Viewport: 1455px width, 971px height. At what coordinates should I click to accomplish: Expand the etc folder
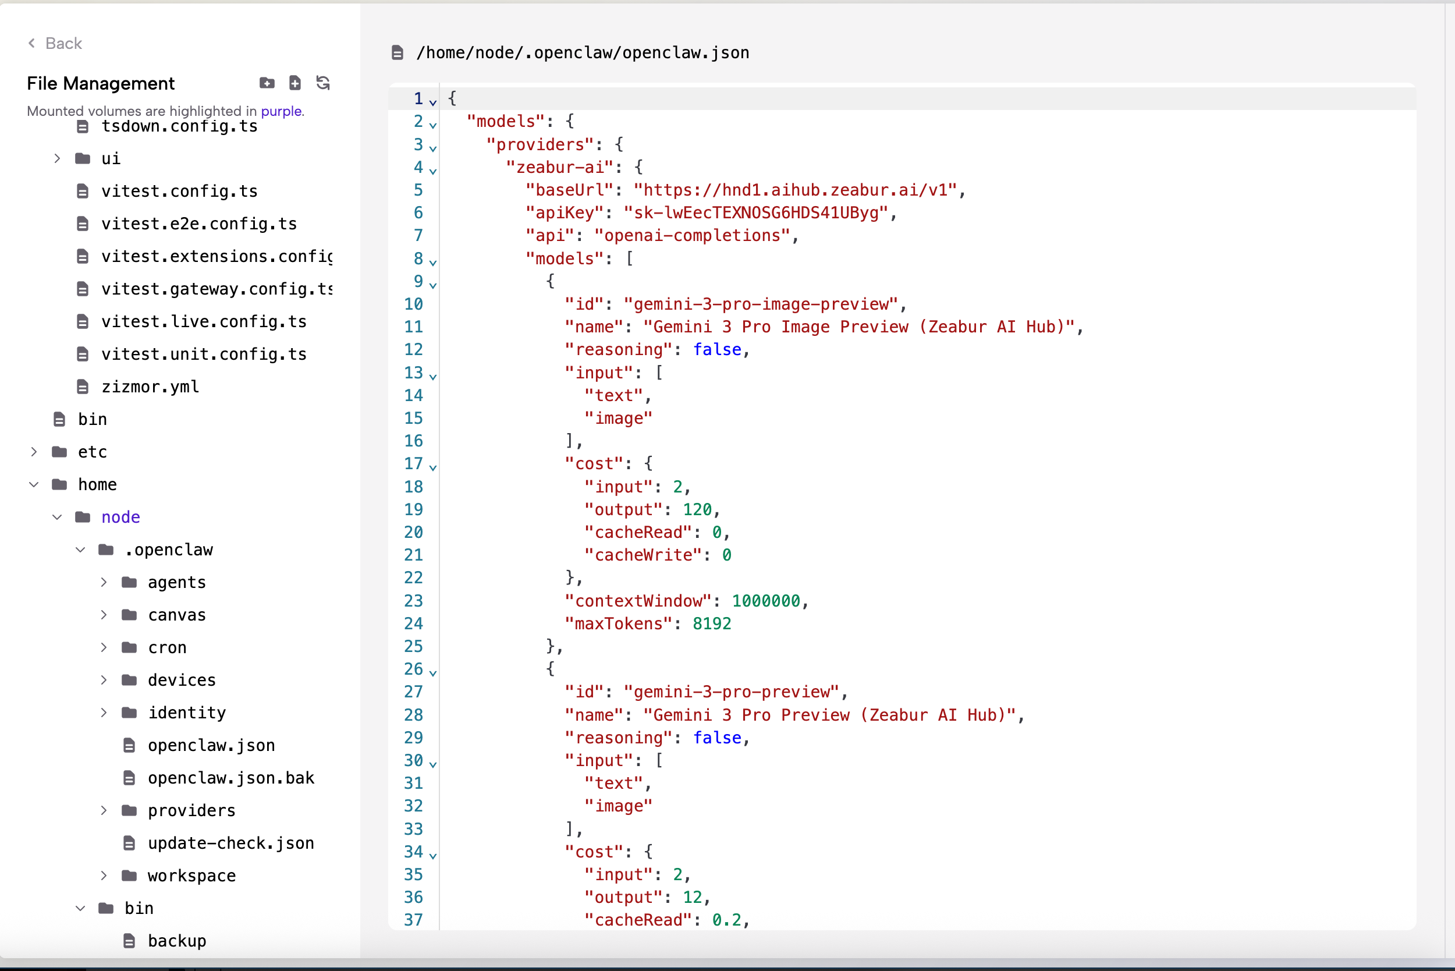point(34,452)
